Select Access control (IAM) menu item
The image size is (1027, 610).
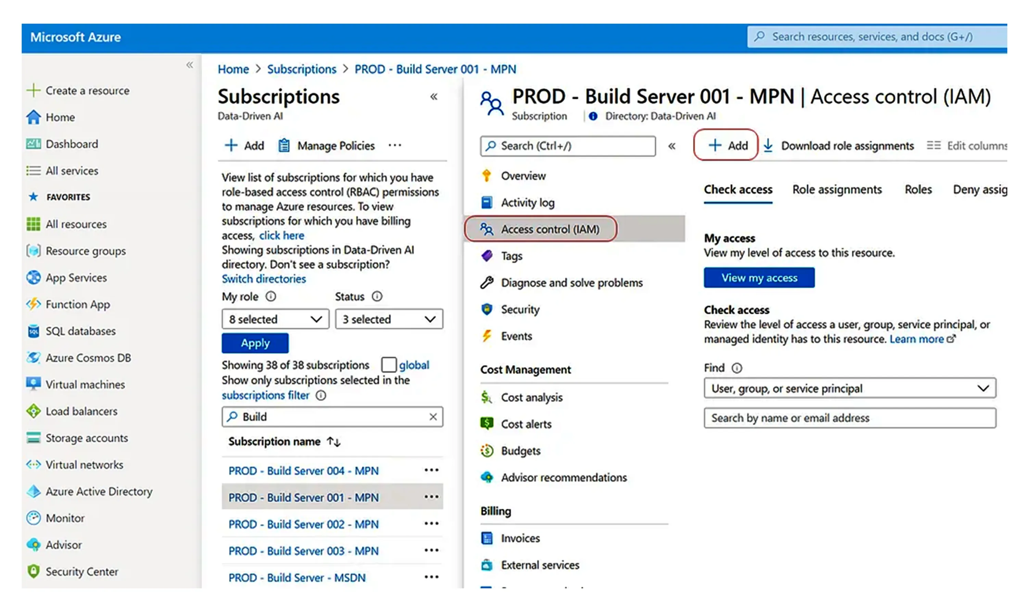tap(574, 229)
